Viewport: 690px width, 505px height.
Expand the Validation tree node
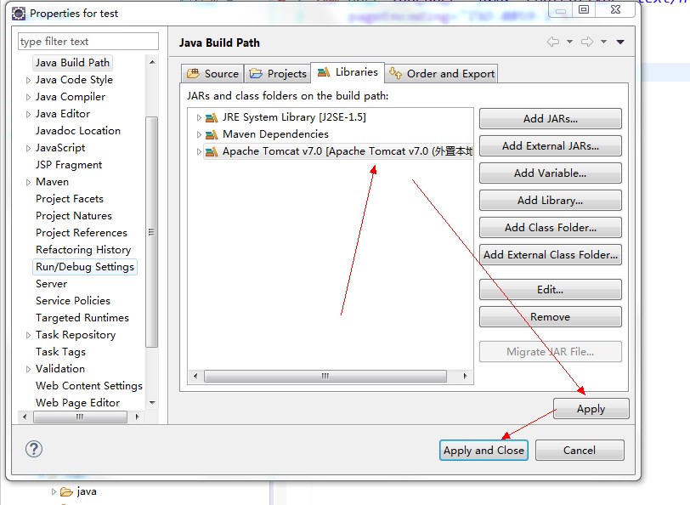(x=26, y=368)
